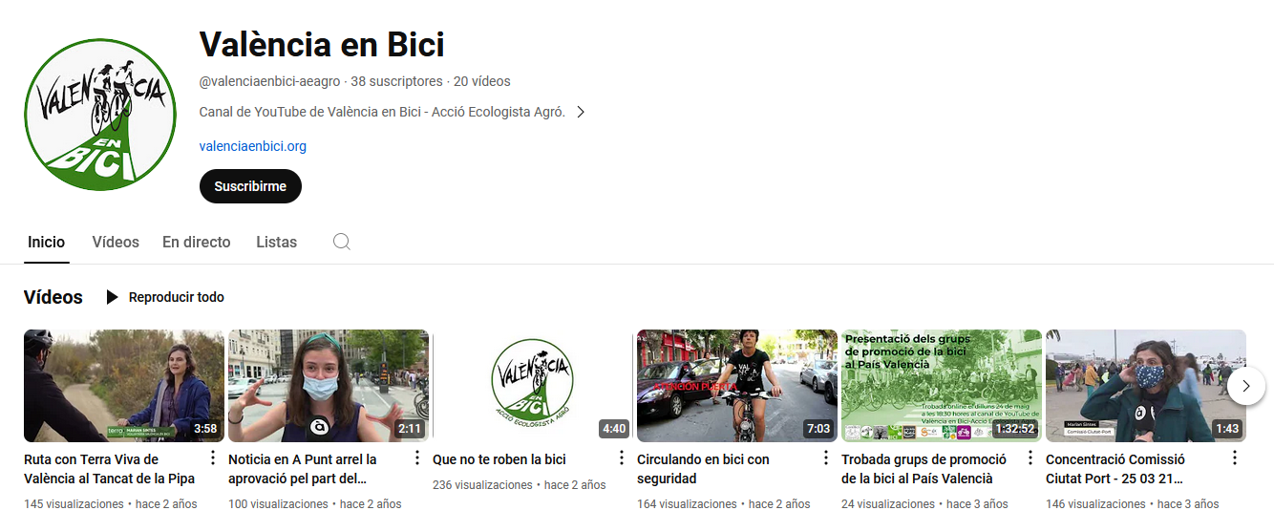Viewport: 1274px width, 532px height.
Task: Visit the valenciaenbici.org link
Action: tap(253, 146)
